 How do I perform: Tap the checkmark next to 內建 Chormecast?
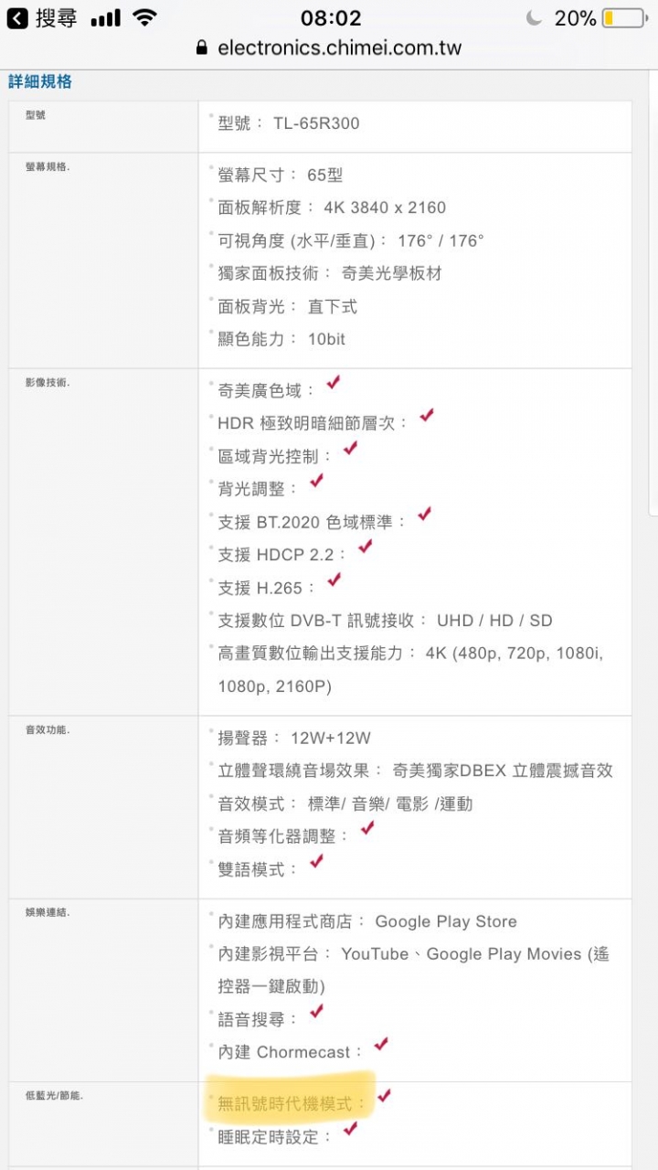pos(381,1044)
